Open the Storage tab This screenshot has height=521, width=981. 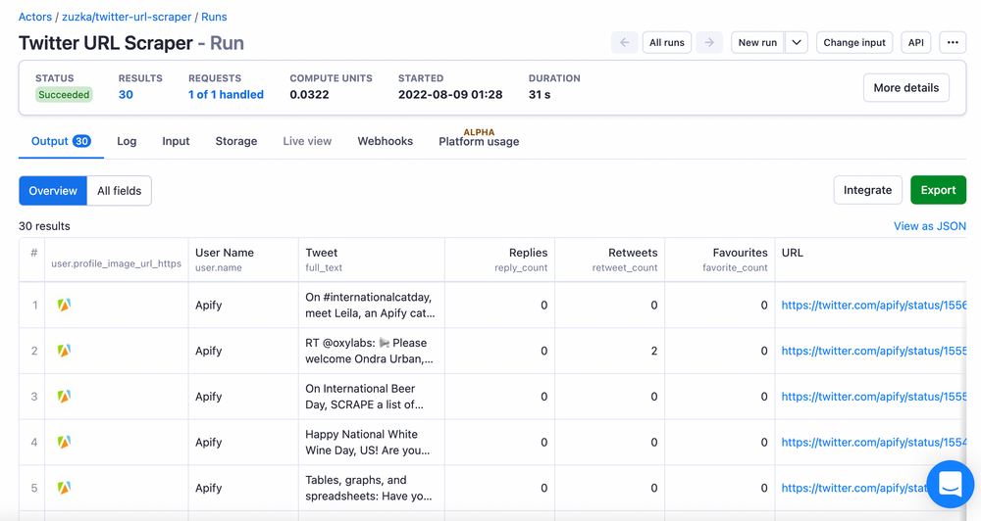pyautogui.click(x=235, y=141)
